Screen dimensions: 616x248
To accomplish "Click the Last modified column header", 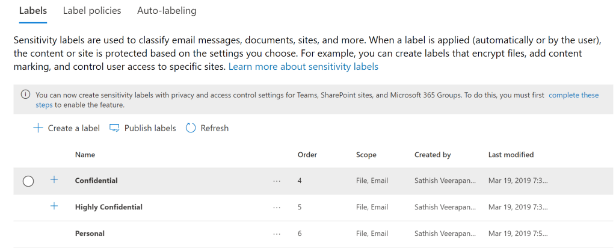I will tap(511, 155).
